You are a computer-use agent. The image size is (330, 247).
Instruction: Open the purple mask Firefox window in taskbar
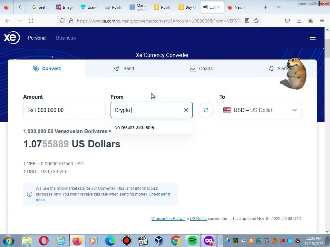(x=209, y=241)
